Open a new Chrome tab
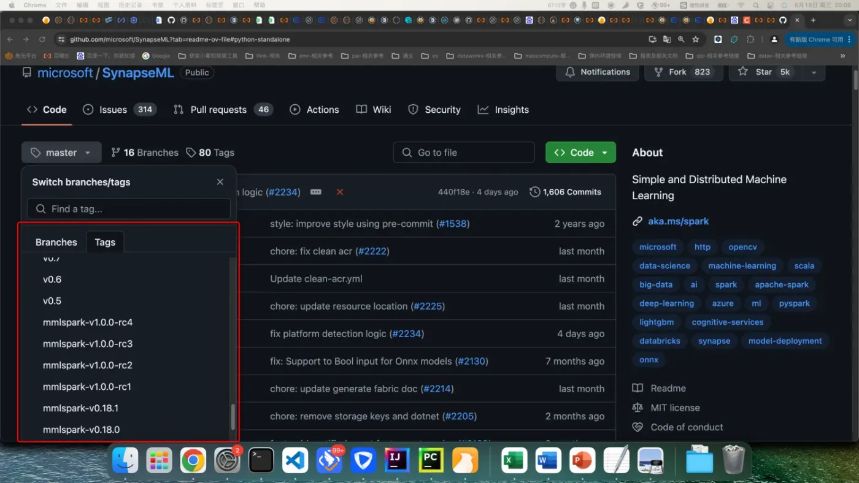Viewport: 859px width, 483px height. 813,20
